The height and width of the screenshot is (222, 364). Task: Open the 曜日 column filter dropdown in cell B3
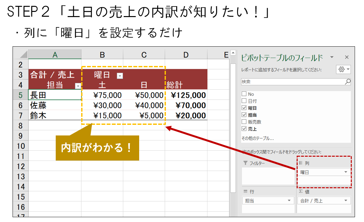(x=120, y=76)
